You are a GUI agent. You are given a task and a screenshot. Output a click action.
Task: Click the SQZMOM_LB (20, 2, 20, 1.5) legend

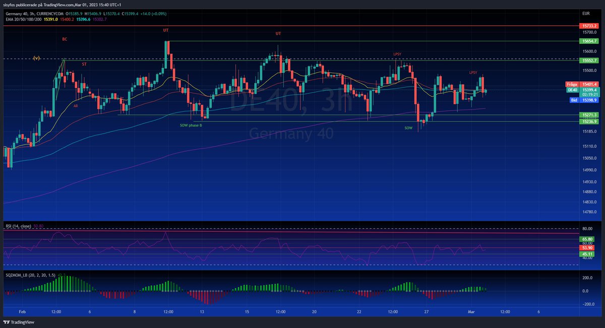[x=31, y=275]
